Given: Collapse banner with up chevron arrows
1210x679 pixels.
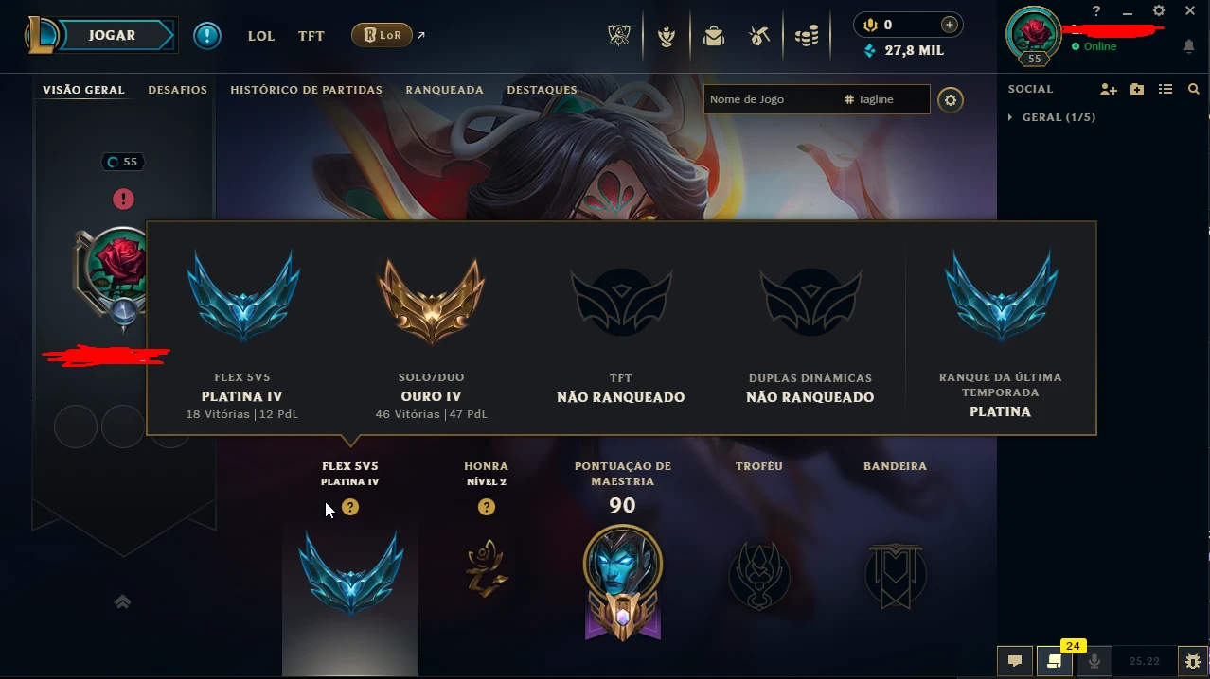Looking at the screenshot, I should (x=122, y=601).
